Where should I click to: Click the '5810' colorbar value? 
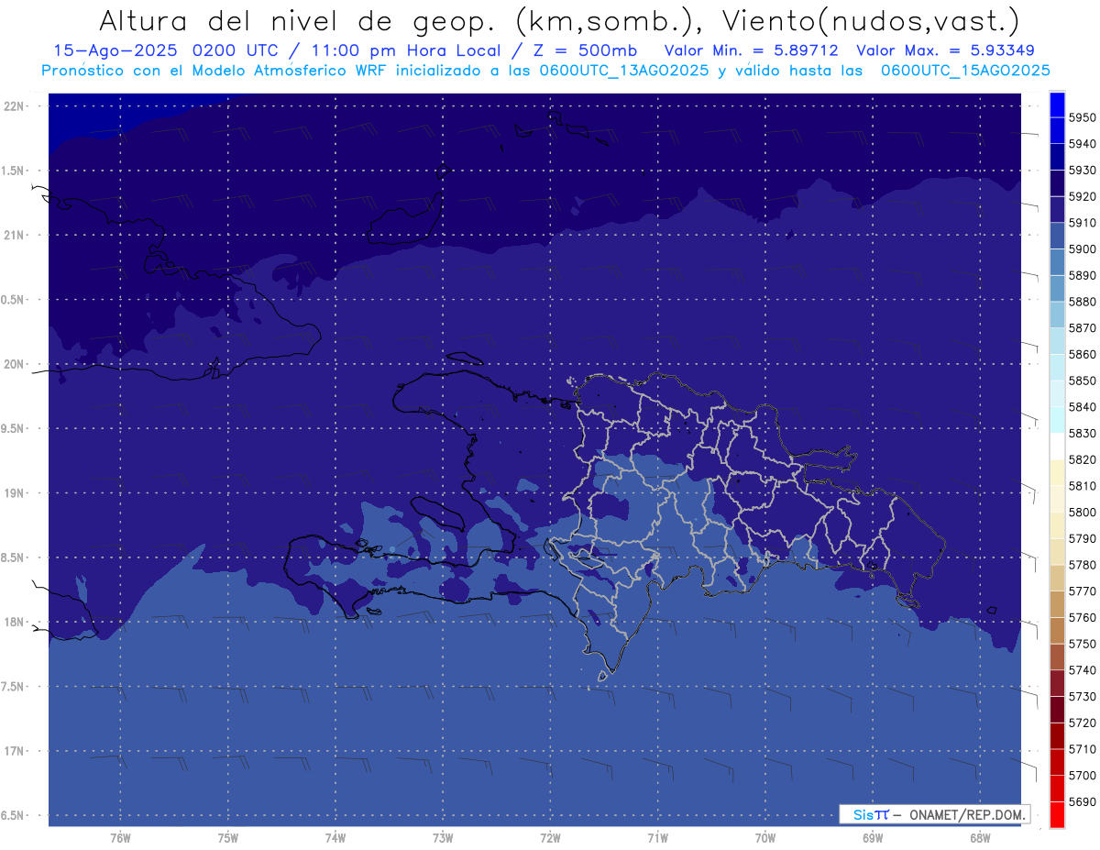(1083, 486)
